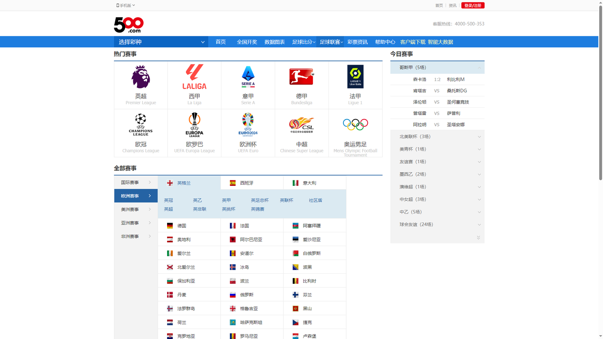Open 足球比分 navigation menu
The width and height of the screenshot is (603, 339).
coord(304,42)
